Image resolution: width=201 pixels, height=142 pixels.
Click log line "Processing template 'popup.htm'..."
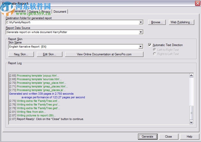(x=34, y=76)
